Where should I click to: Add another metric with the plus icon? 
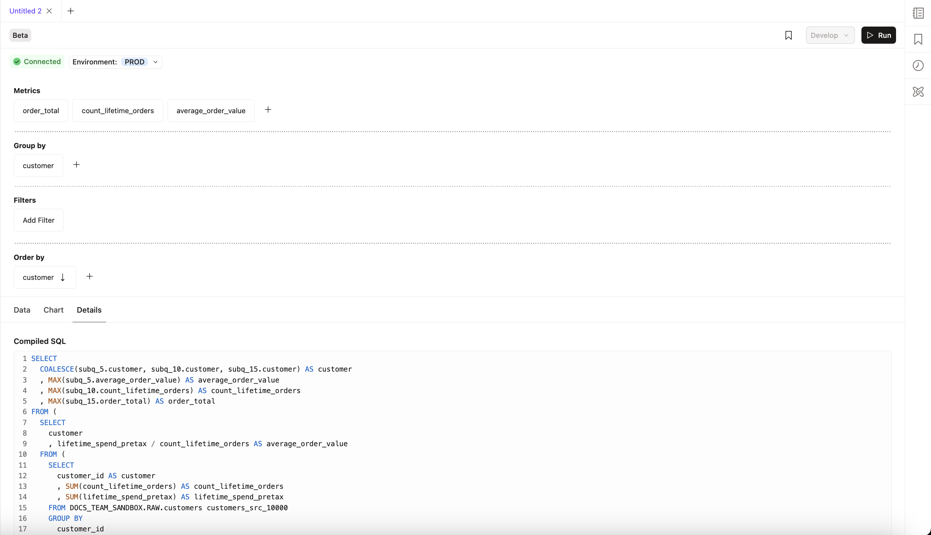click(x=268, y=110)
